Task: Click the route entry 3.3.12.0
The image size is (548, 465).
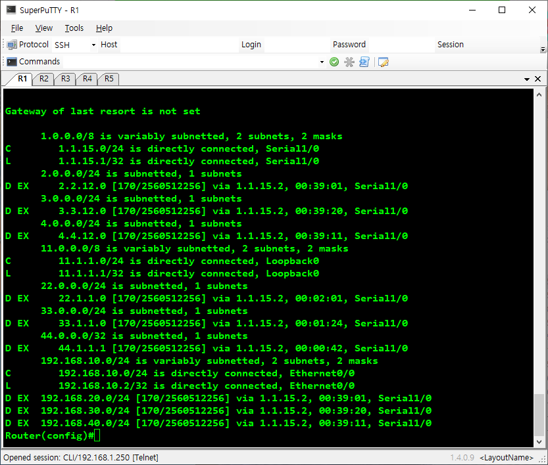Action: 206,211
